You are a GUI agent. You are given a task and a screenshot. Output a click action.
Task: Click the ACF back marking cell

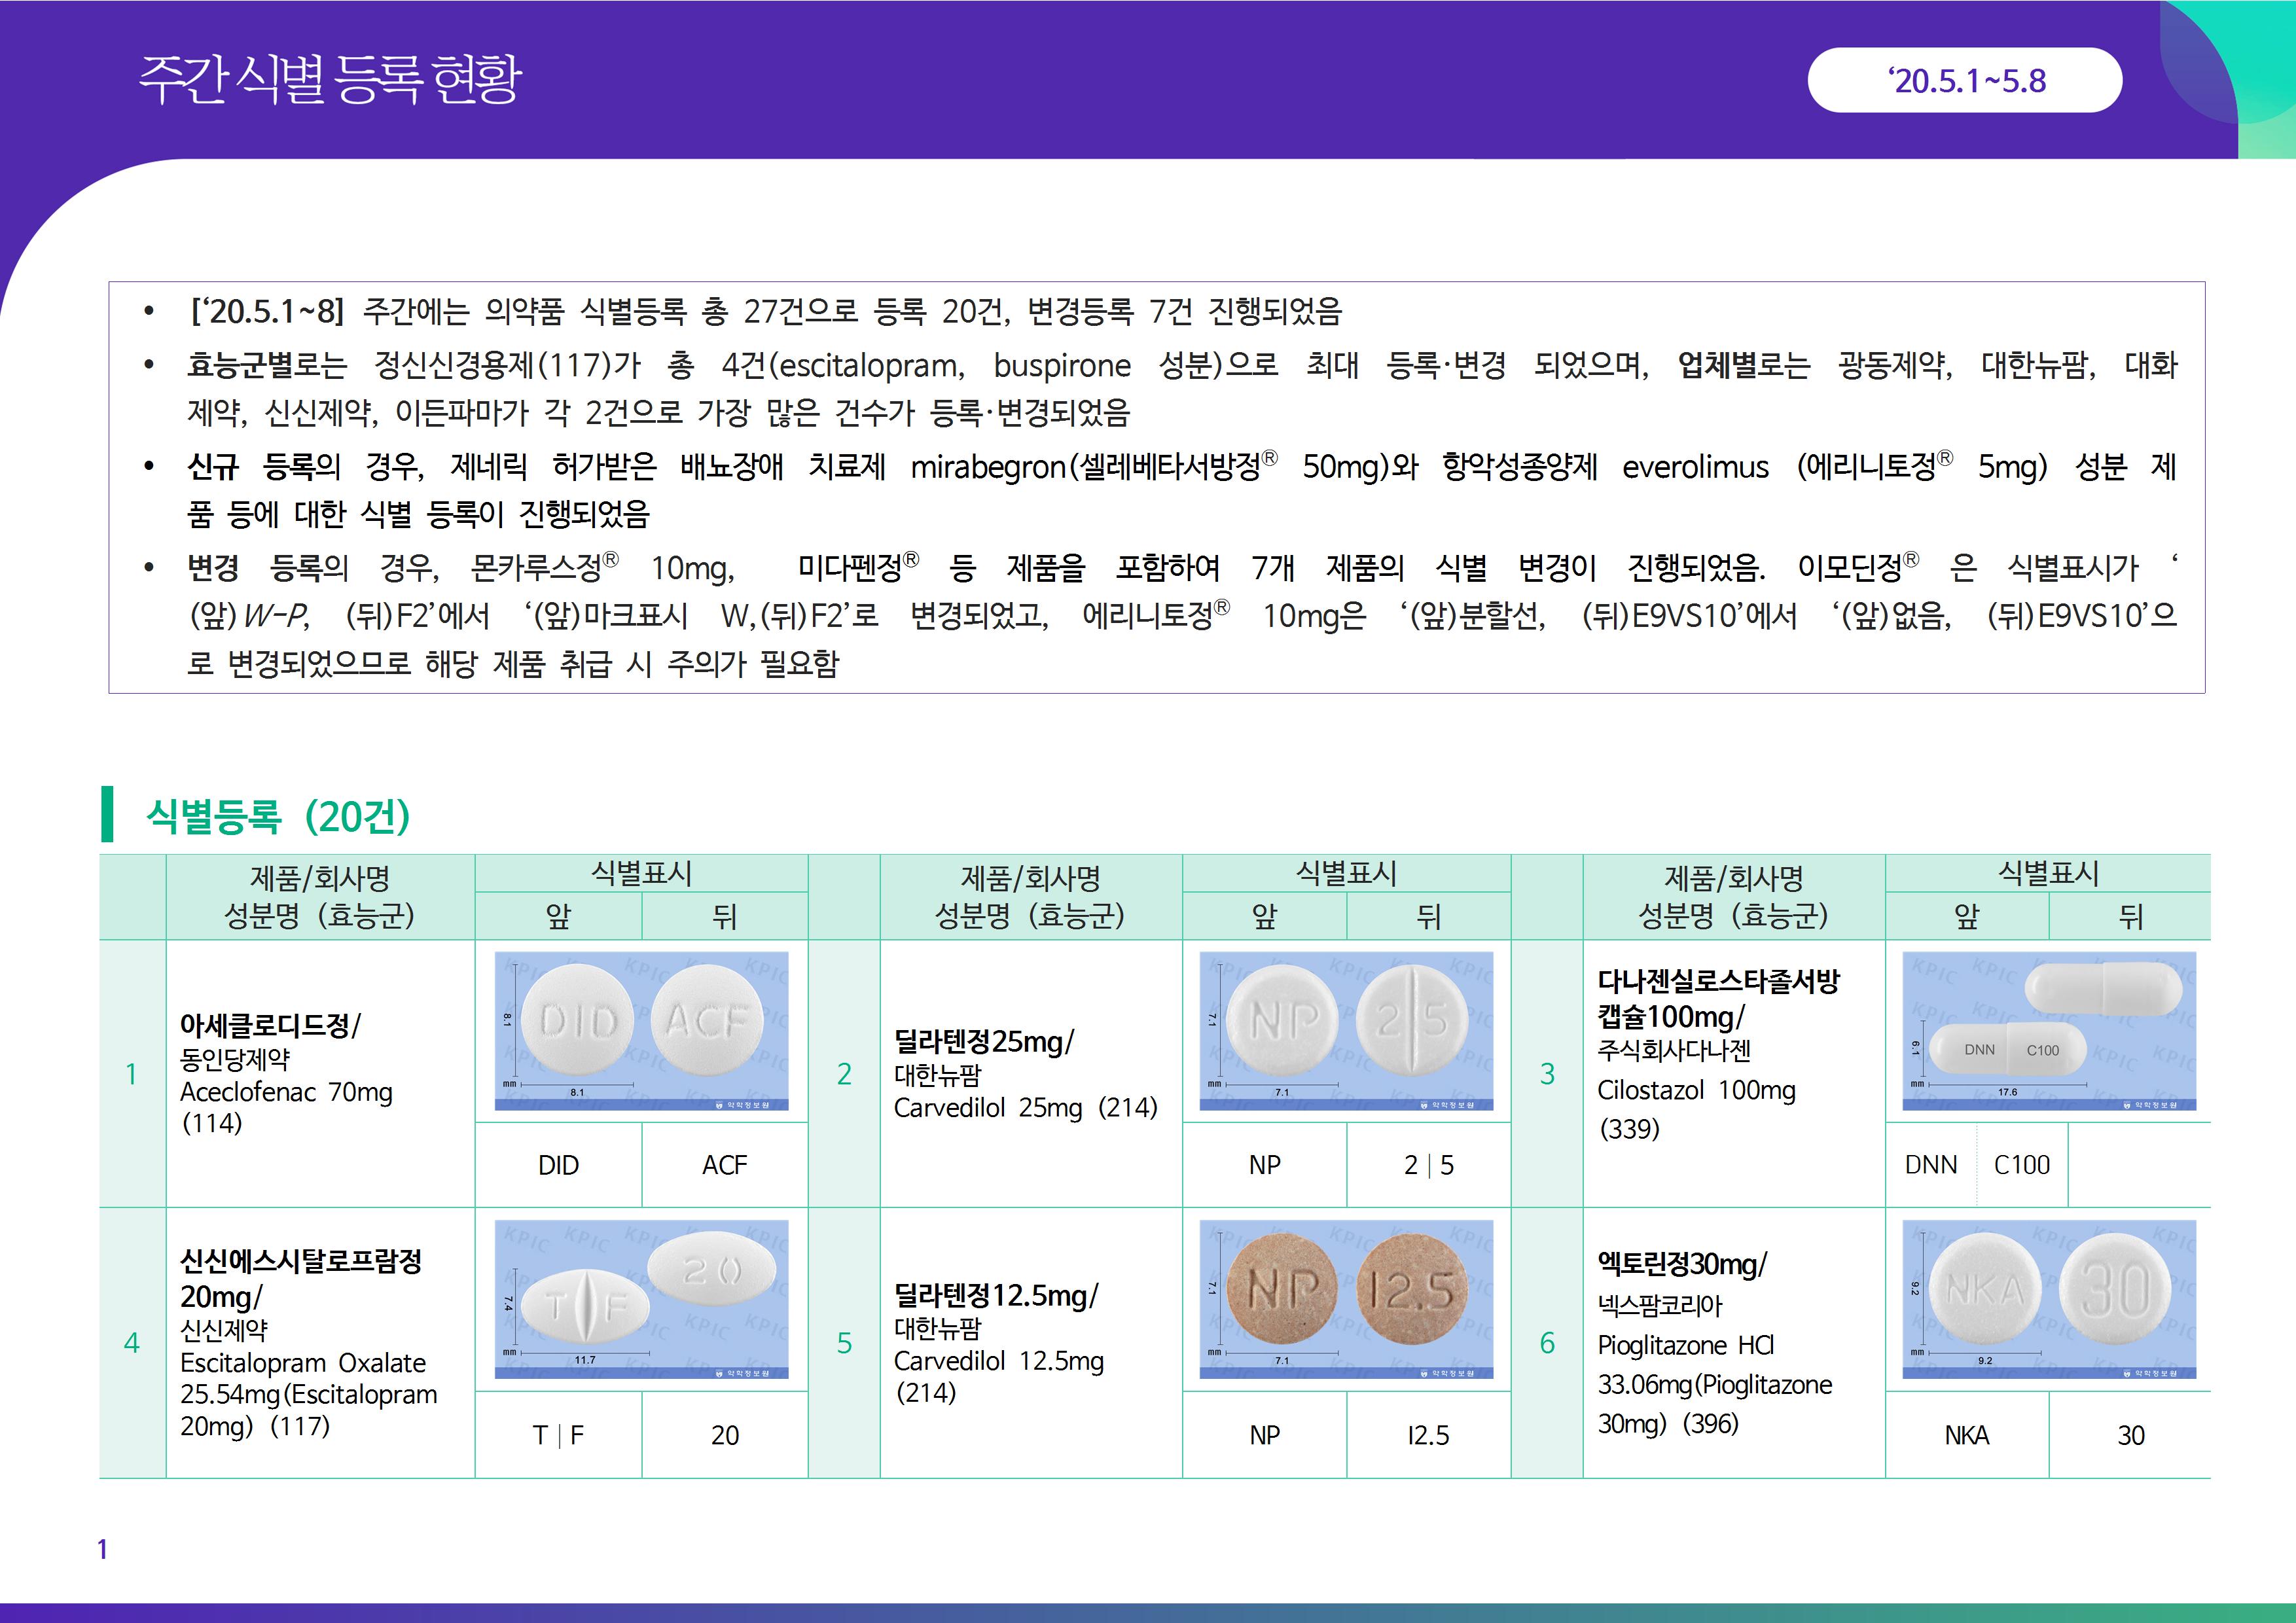[724, 1165]
